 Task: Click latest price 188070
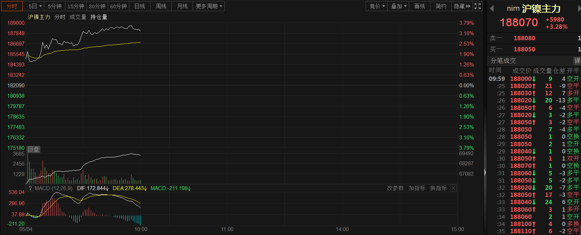tap(519, 22)
